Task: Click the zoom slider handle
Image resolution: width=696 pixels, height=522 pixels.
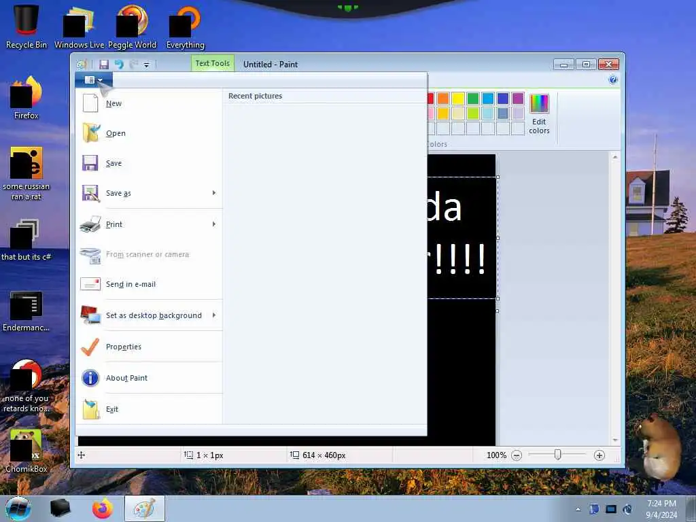Action: [558, 455]
